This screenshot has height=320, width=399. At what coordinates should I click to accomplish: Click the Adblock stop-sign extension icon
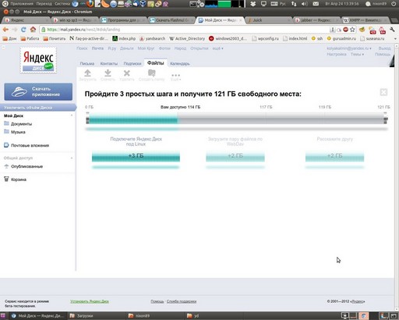[x=345, y=30]
